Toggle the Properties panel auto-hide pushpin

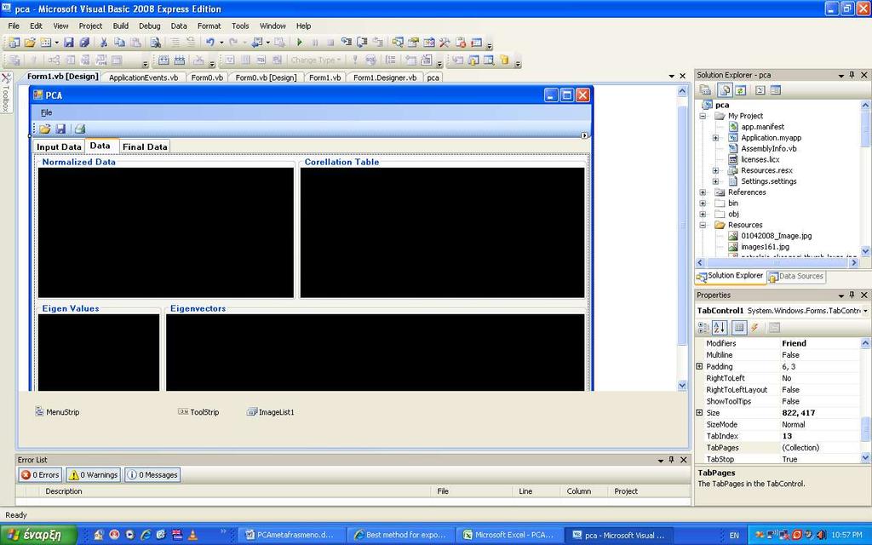pos(852,295)
